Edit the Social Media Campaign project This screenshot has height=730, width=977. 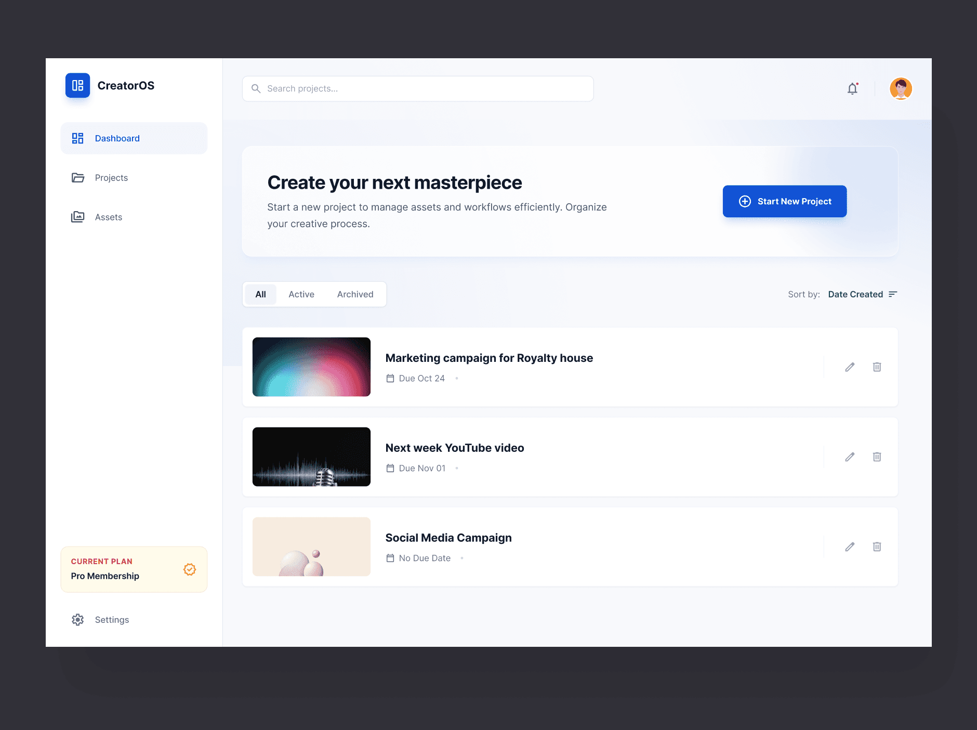pos(850,547)
